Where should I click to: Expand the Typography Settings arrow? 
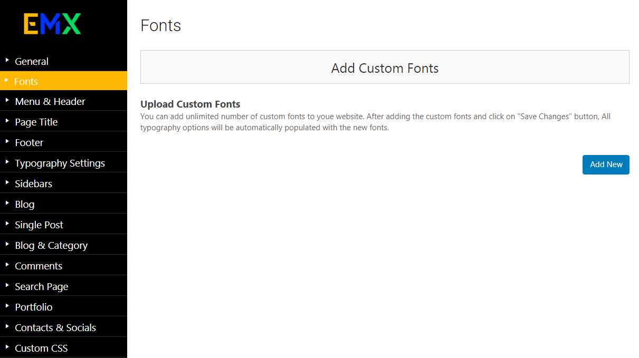click(7, 162)
